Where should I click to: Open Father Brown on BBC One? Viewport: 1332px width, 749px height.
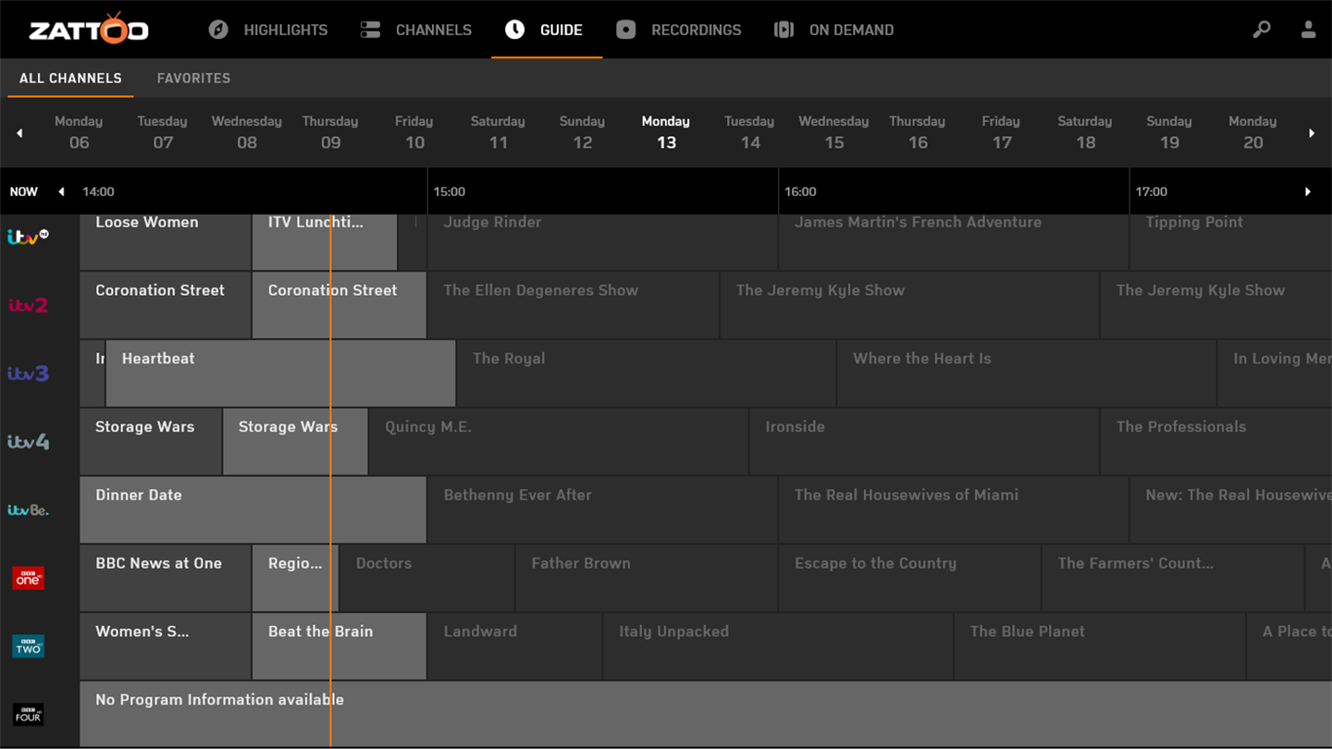click(x=647, y=578)
